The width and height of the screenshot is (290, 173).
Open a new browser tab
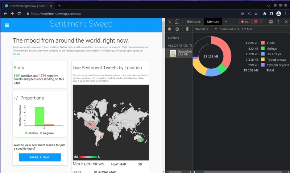[x=59, y=6]
